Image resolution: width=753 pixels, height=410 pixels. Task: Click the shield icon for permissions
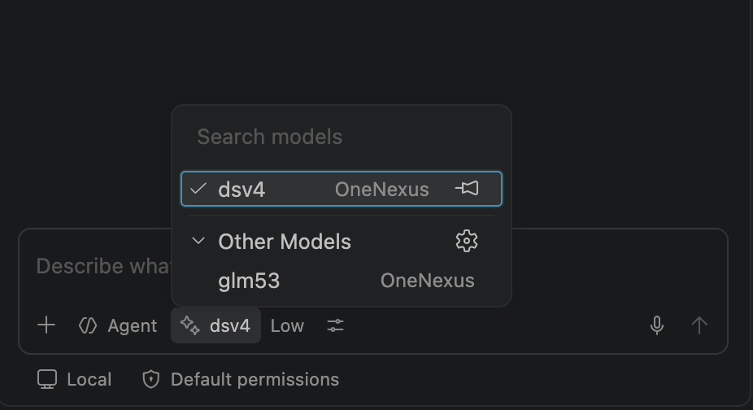150,379
